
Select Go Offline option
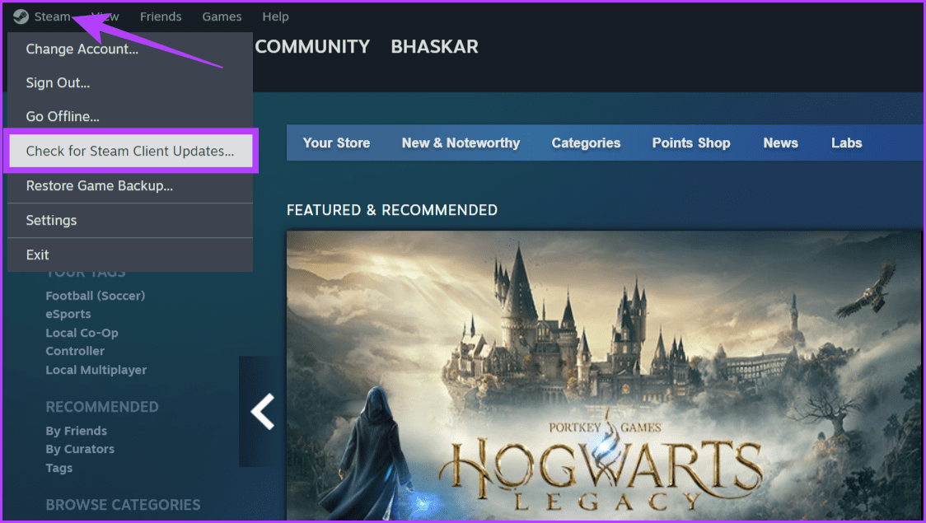[x=60, y=116]
